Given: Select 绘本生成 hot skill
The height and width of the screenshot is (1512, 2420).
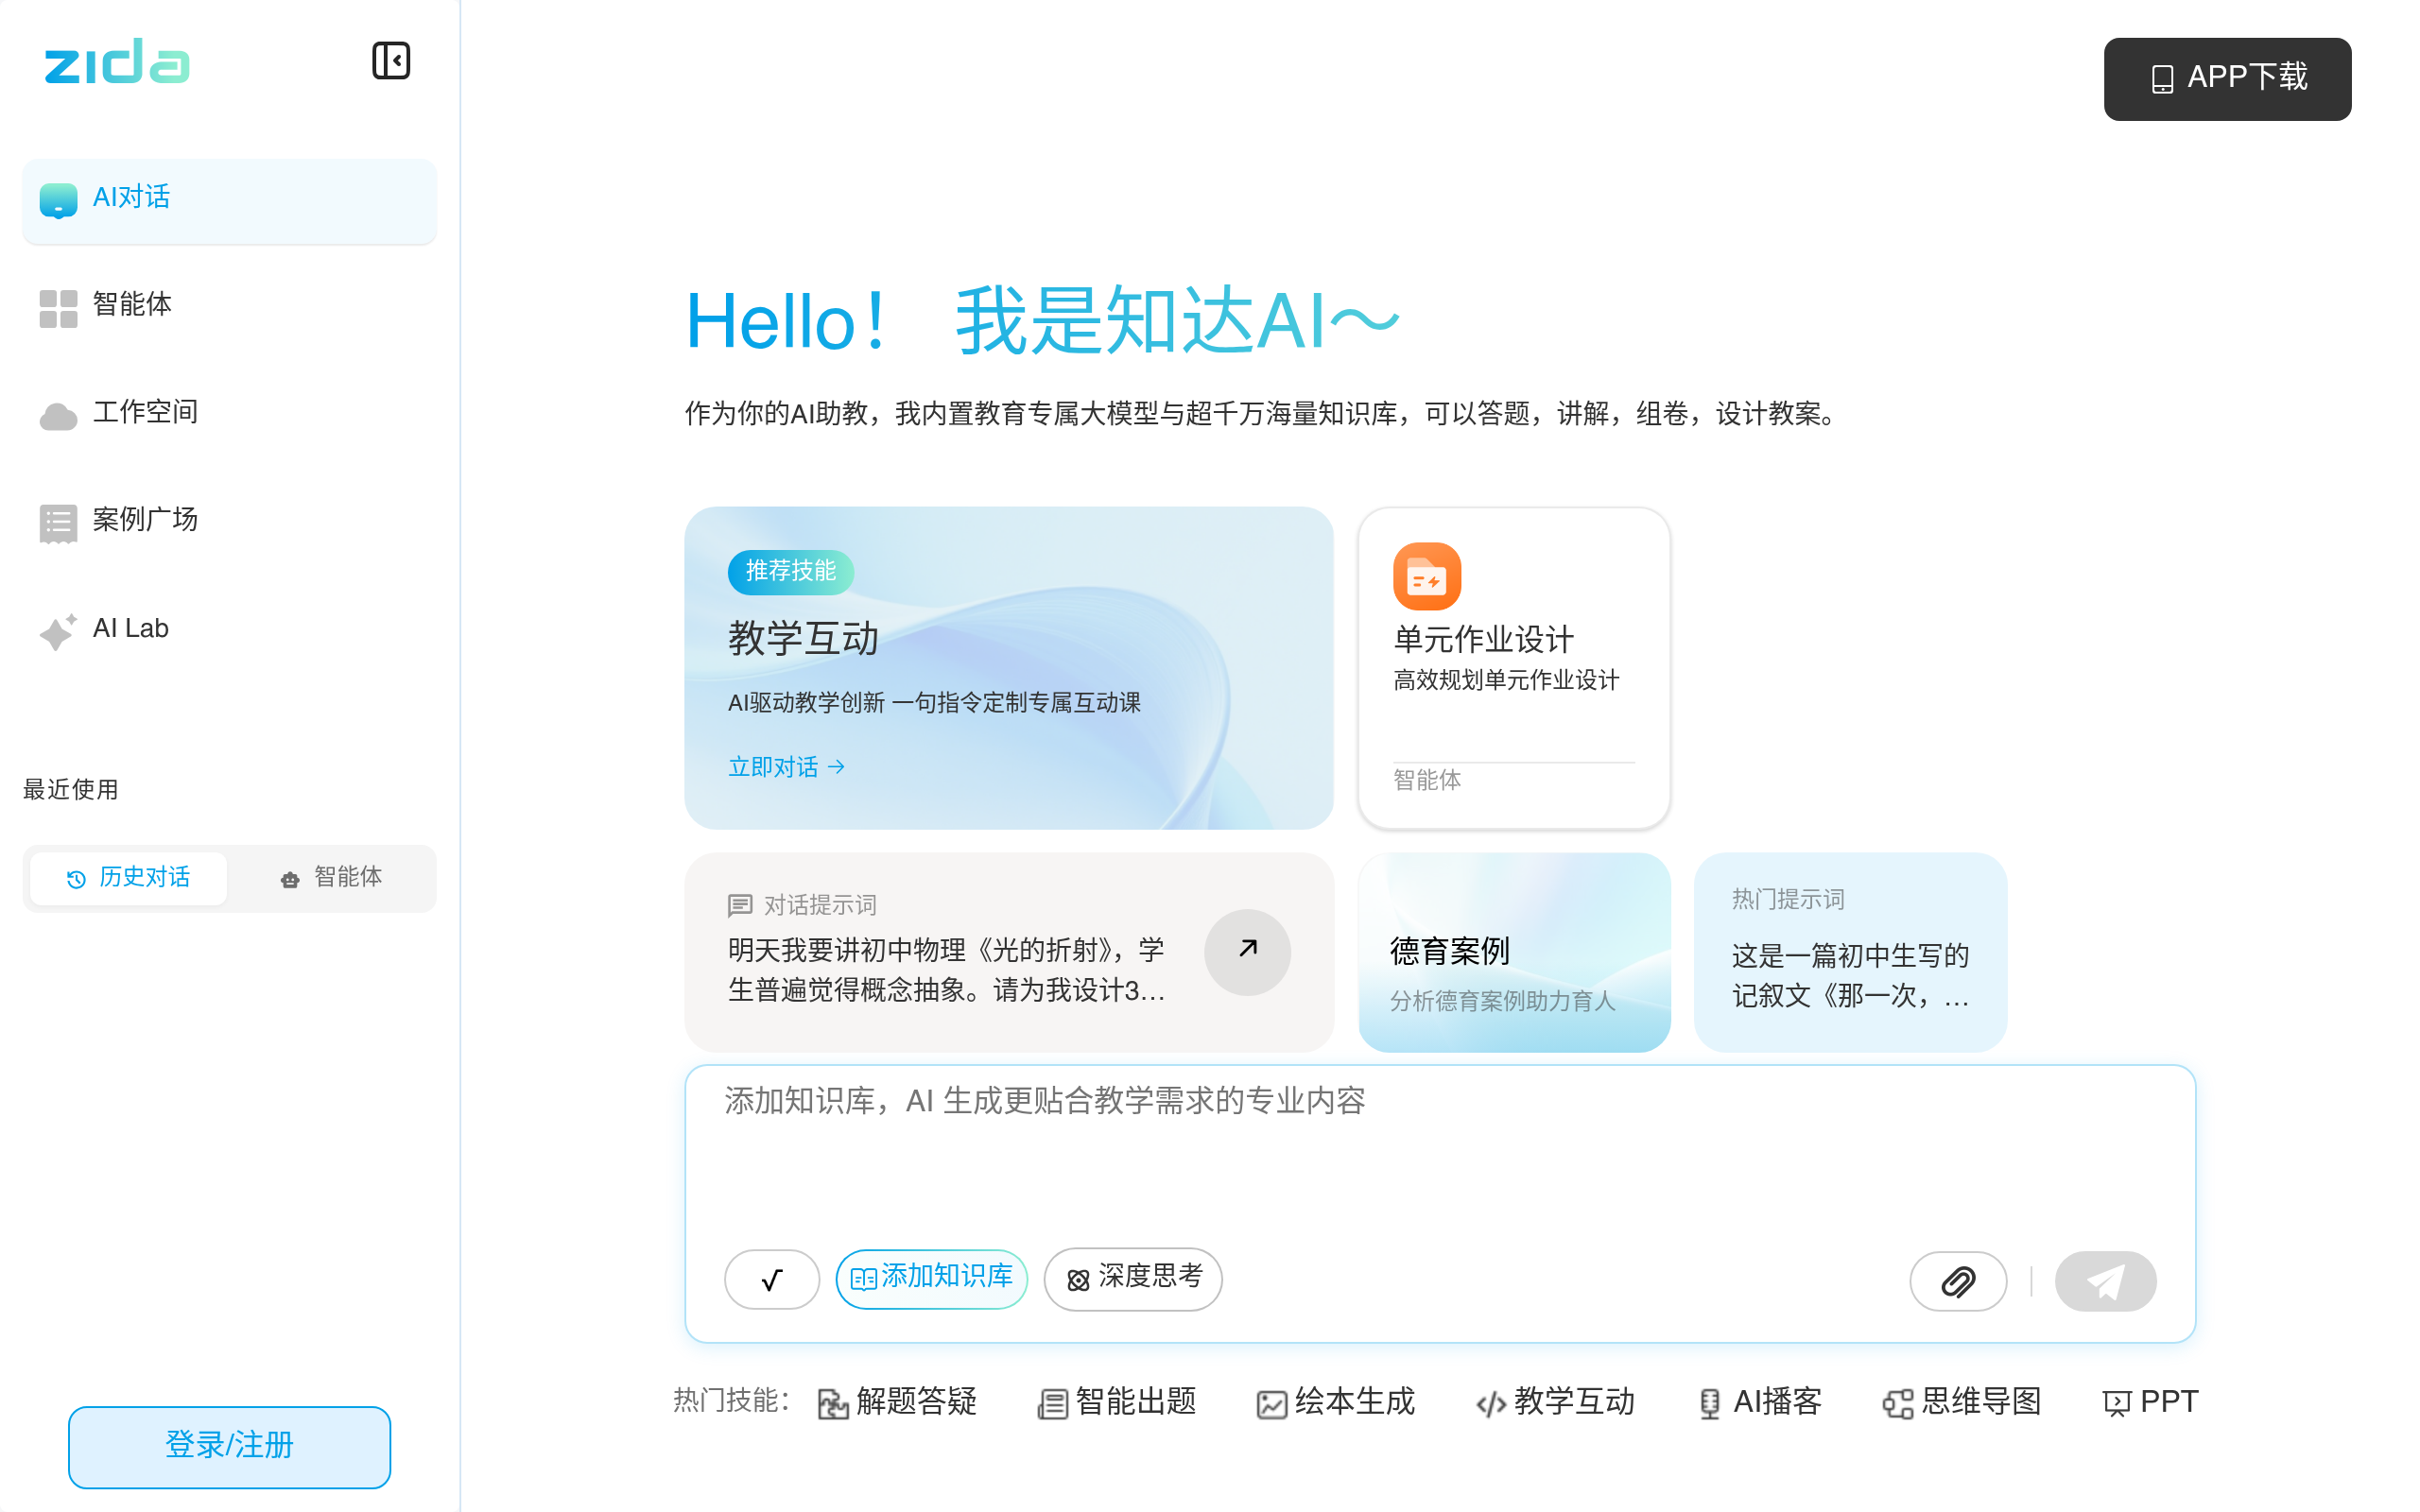Looking at the screenshot, I should [1335, 1403].
